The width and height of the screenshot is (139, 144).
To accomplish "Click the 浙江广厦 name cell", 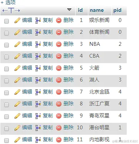I will [99, 104].
